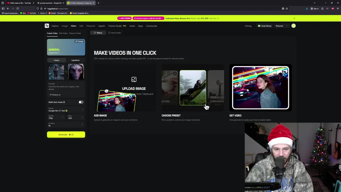Click the Change preset button
Image resolution: width=341 pixels, height=192 pixels.
click(79, 42)
